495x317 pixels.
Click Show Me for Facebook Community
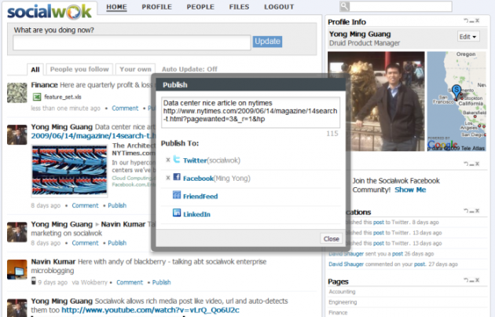pos(410,190)
